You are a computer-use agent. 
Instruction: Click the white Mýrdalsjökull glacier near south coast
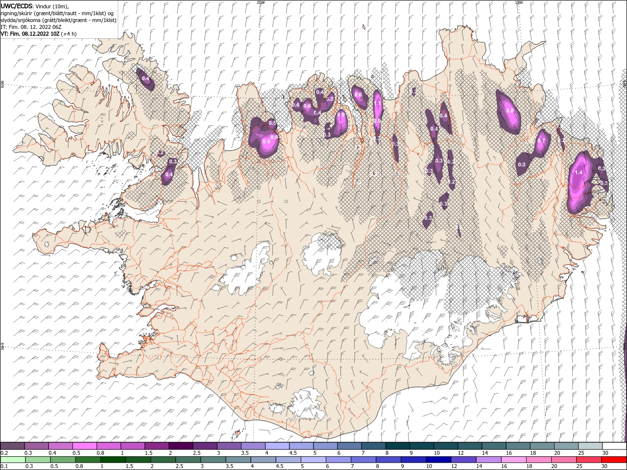306,404
